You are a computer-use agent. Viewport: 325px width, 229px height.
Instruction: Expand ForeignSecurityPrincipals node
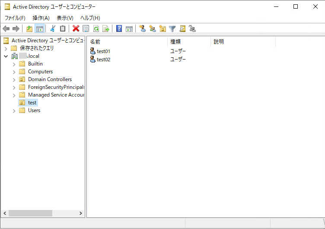point(14,88)
